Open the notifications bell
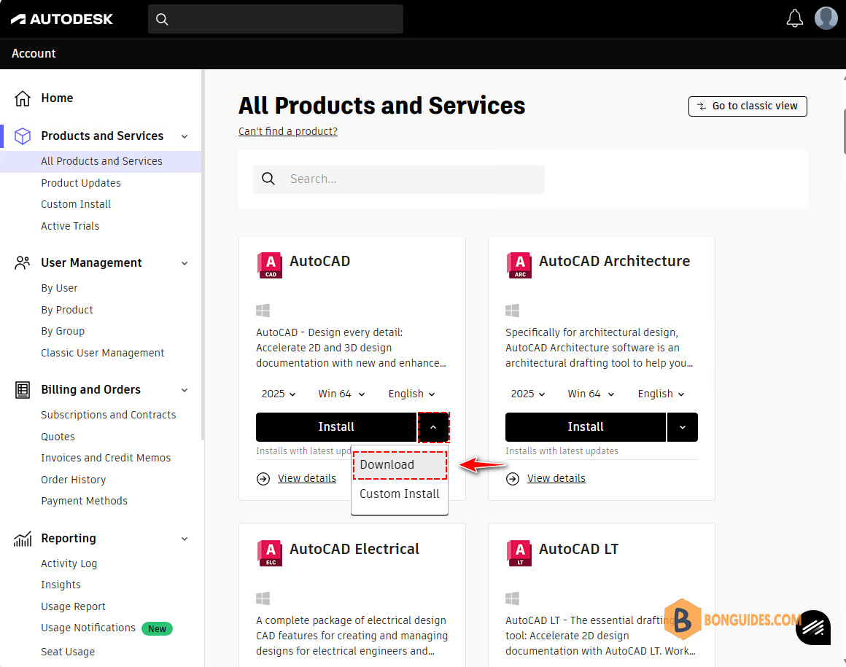Screen dimensions: 846x667 click(x=794, y=18)
